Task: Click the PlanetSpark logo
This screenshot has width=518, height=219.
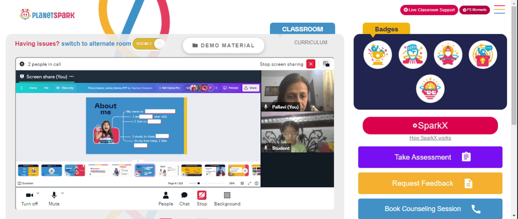Action: tap(47, 14)
